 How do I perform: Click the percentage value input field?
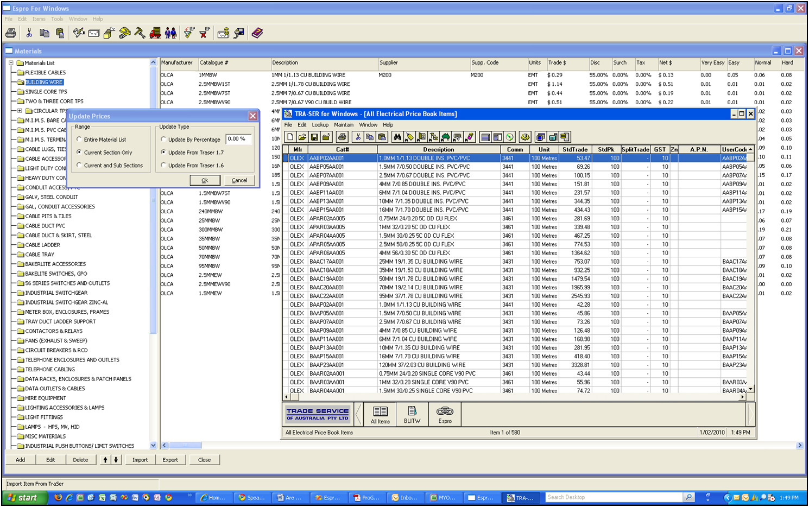[239, 139]
